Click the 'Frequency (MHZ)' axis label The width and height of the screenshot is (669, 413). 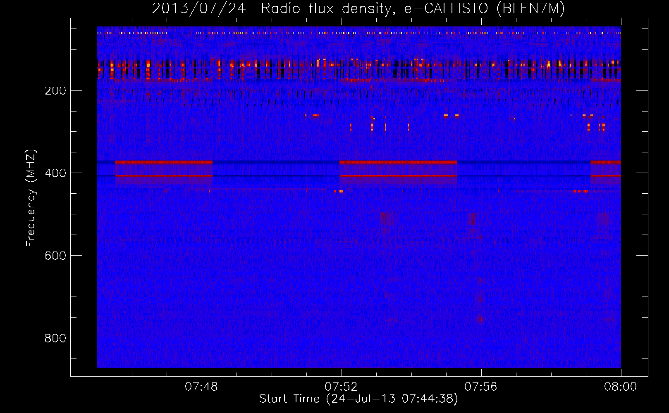tap(31, 198)
